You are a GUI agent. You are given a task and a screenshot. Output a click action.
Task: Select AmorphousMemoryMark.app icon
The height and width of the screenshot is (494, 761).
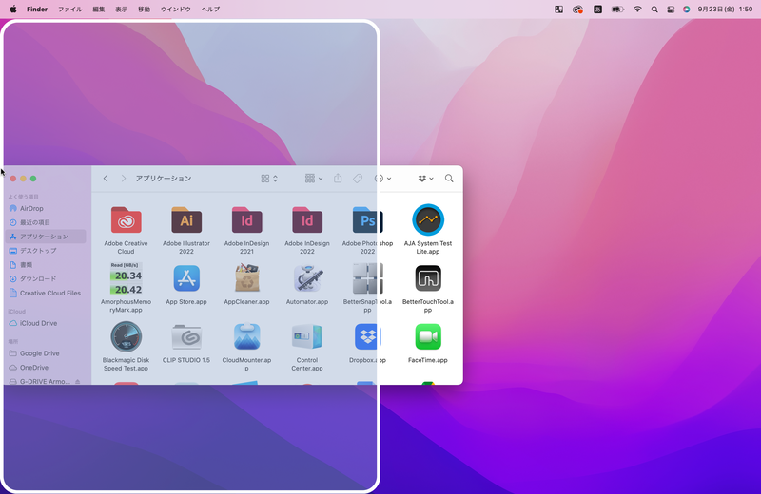127,278
